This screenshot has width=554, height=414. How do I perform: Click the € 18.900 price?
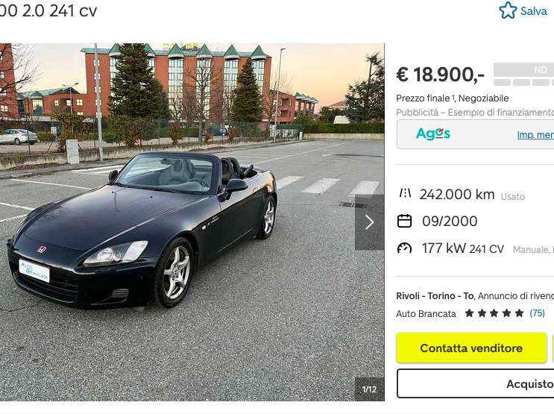(x=440, y=75)
